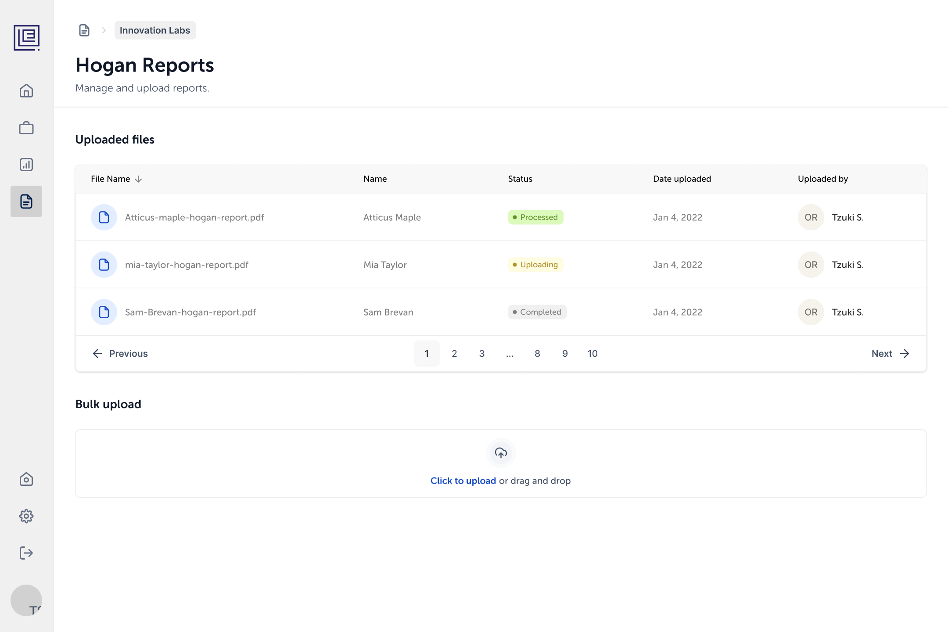Go to Next page
The image size is (948, 632).
[891, 354]
